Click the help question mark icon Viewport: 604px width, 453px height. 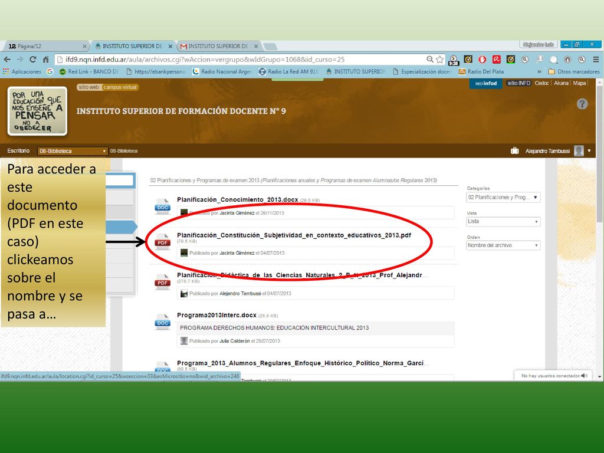pos(582,104)
